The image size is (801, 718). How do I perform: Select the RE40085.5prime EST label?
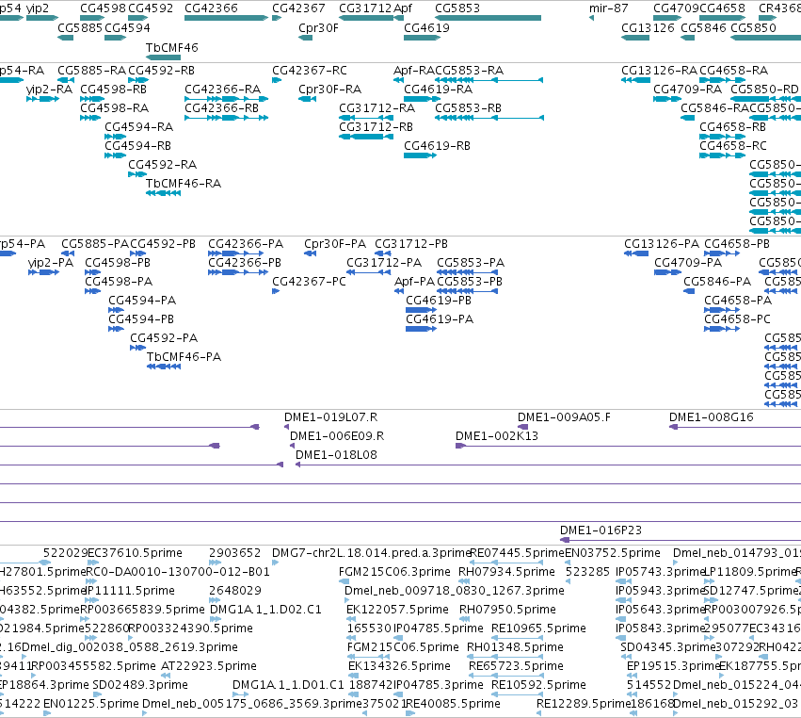click(x=452, y=704)
